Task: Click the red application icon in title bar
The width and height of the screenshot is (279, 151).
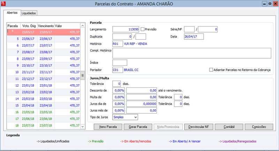Action: (3, 3)
